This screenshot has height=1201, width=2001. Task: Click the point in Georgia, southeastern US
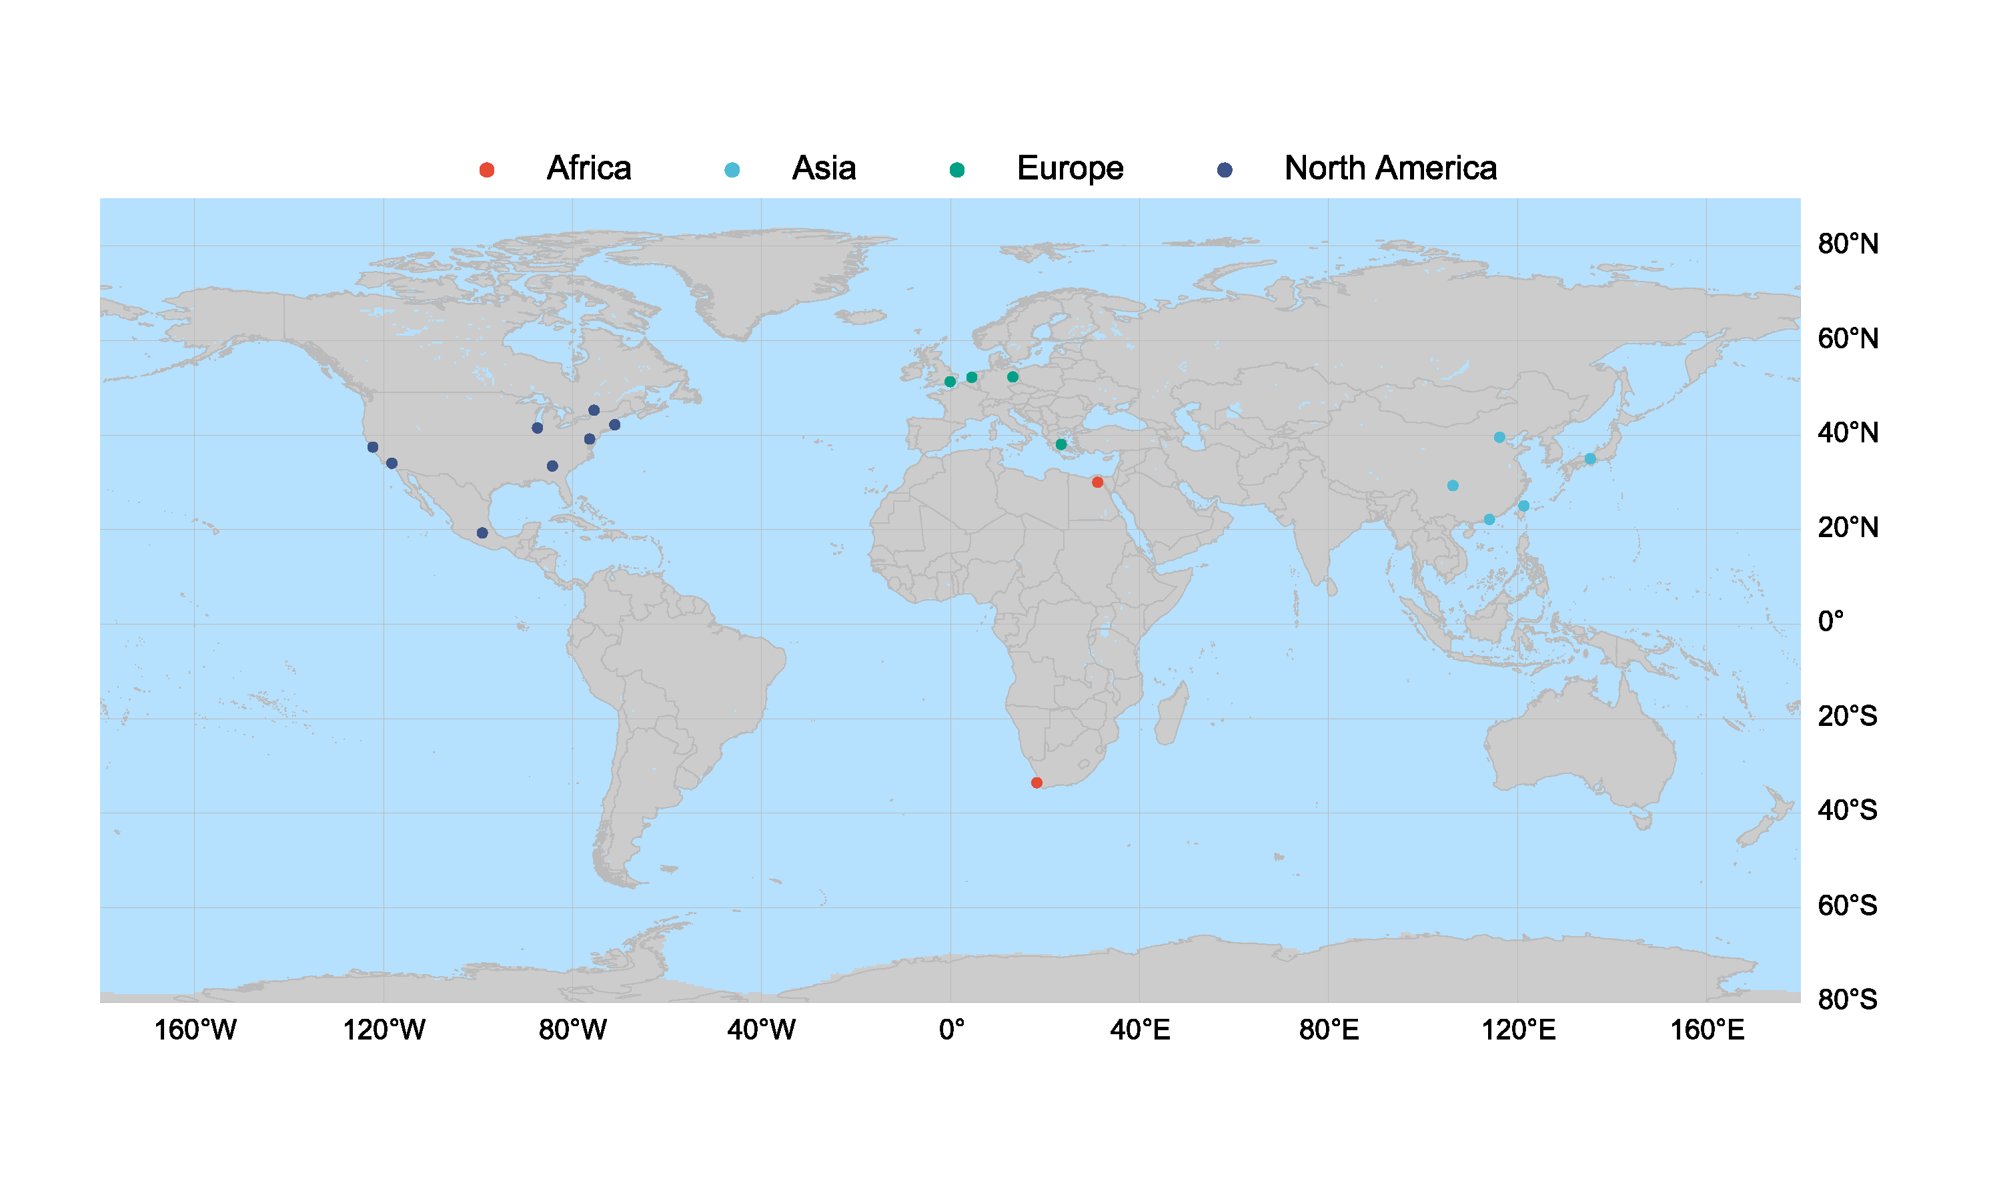tap(552, 466)
